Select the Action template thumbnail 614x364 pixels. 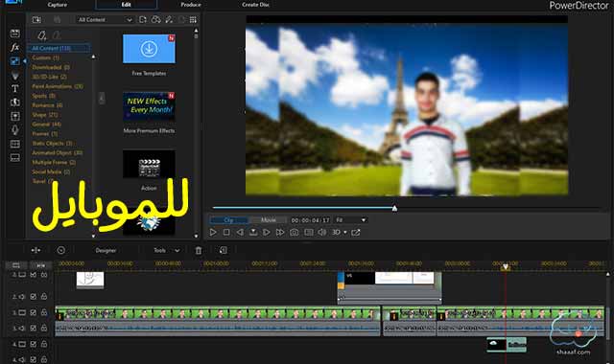[x=150, y=164]
